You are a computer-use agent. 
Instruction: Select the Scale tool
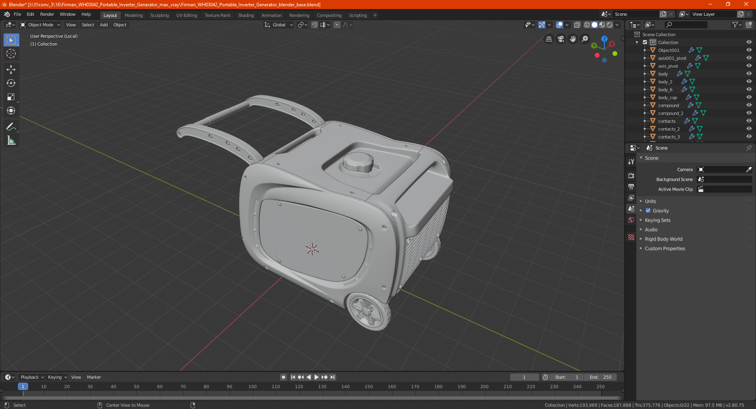click(11, 97)
